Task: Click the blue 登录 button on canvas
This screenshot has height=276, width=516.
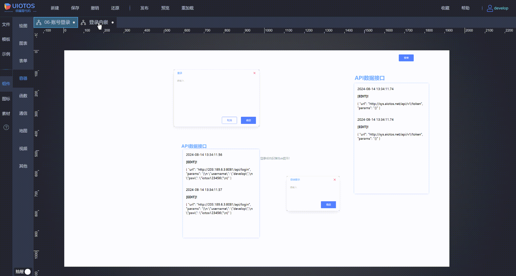Action: click(406, 58)
